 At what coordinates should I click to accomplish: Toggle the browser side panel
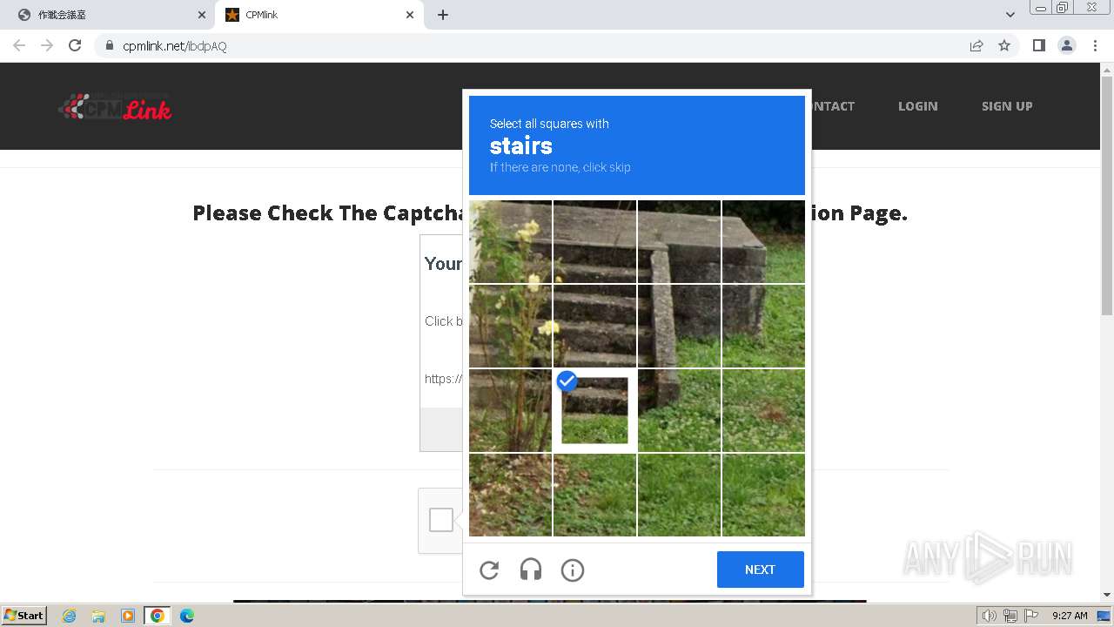pyautogui.click(x=1038, y=45)
